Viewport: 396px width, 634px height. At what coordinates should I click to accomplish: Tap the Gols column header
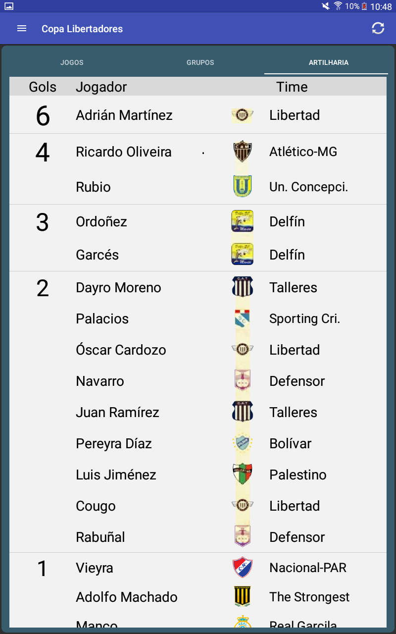pyautogui.click(x=43, y=87)
